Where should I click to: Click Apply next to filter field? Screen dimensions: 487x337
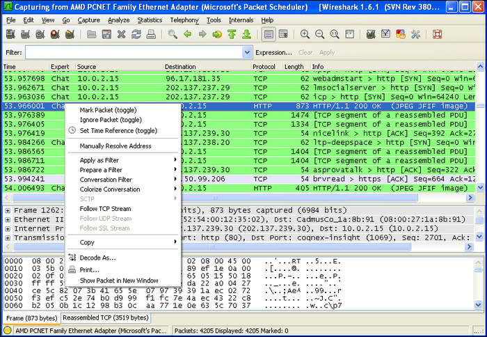pos(327,52)
